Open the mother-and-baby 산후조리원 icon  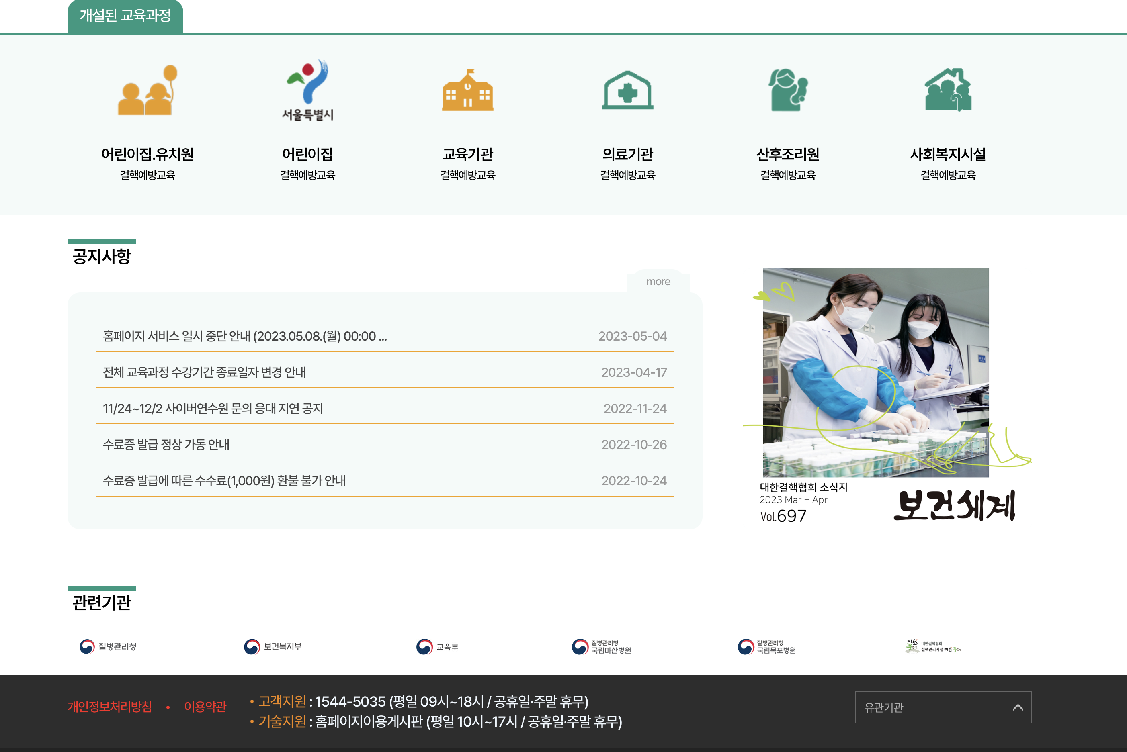pyautogui.click(x=788, y=90)
